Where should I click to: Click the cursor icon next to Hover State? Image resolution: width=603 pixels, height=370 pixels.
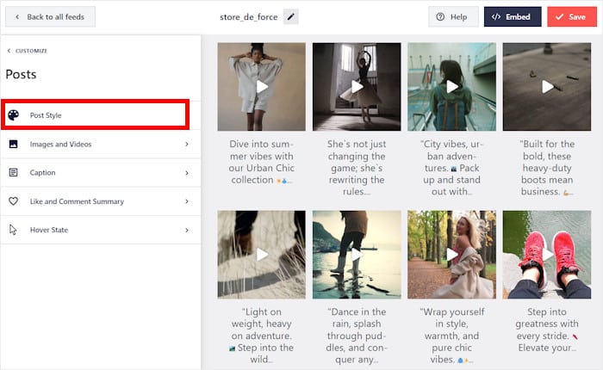(x=13, y=230)
